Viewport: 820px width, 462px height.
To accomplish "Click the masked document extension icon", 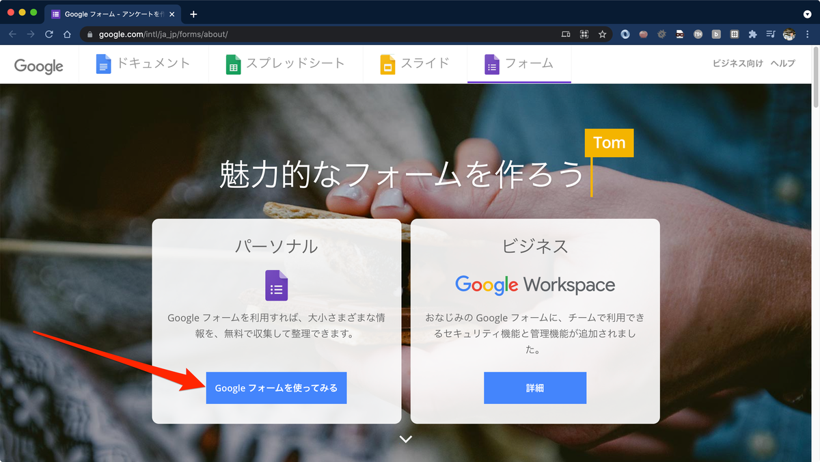I will [680, 33].
